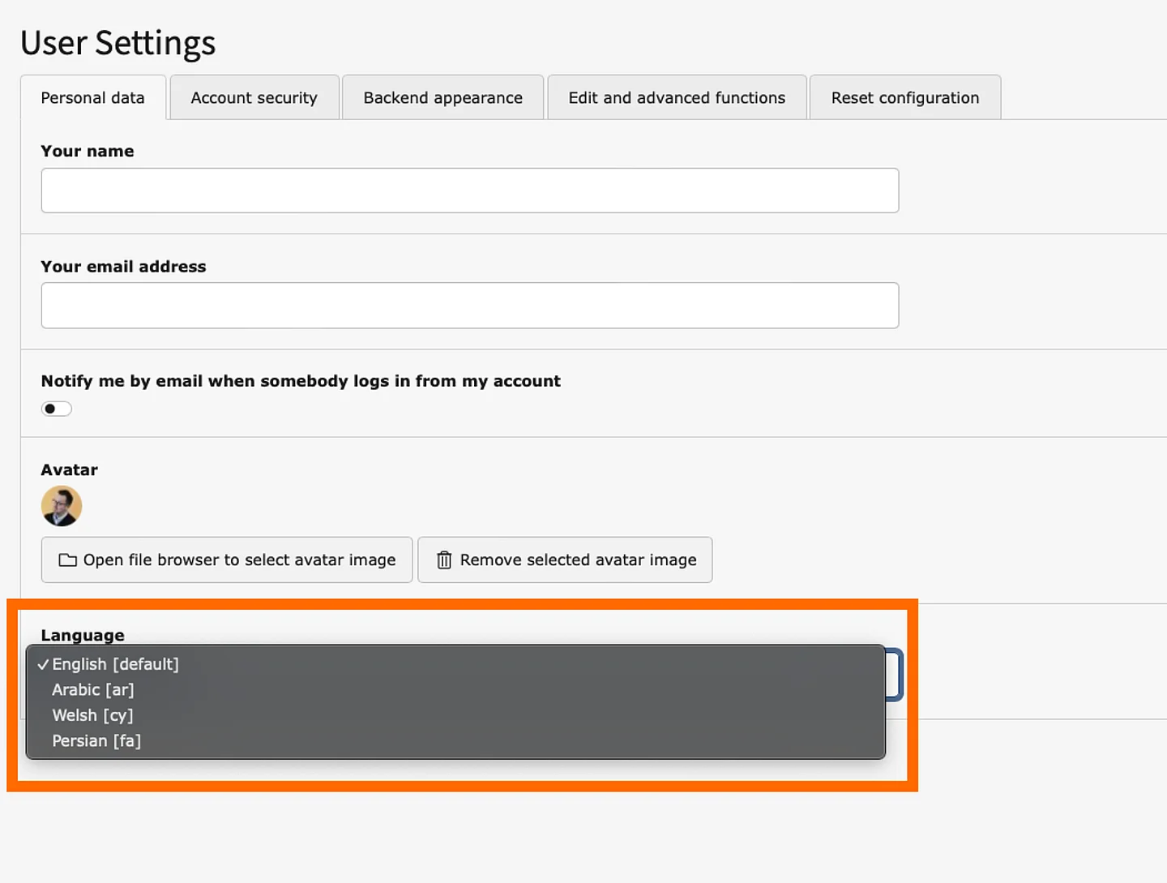
Task: Open the Edit and advanced functions tab
Action: click(x=677, y=97)
